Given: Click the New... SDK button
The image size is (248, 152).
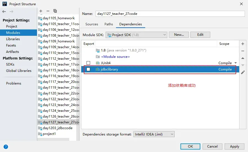Looking at the screenshot, I should coord(179,35).
